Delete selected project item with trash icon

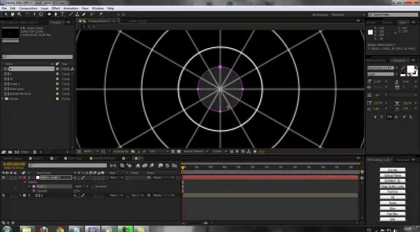pyautogui.click(x=34, y=152)
